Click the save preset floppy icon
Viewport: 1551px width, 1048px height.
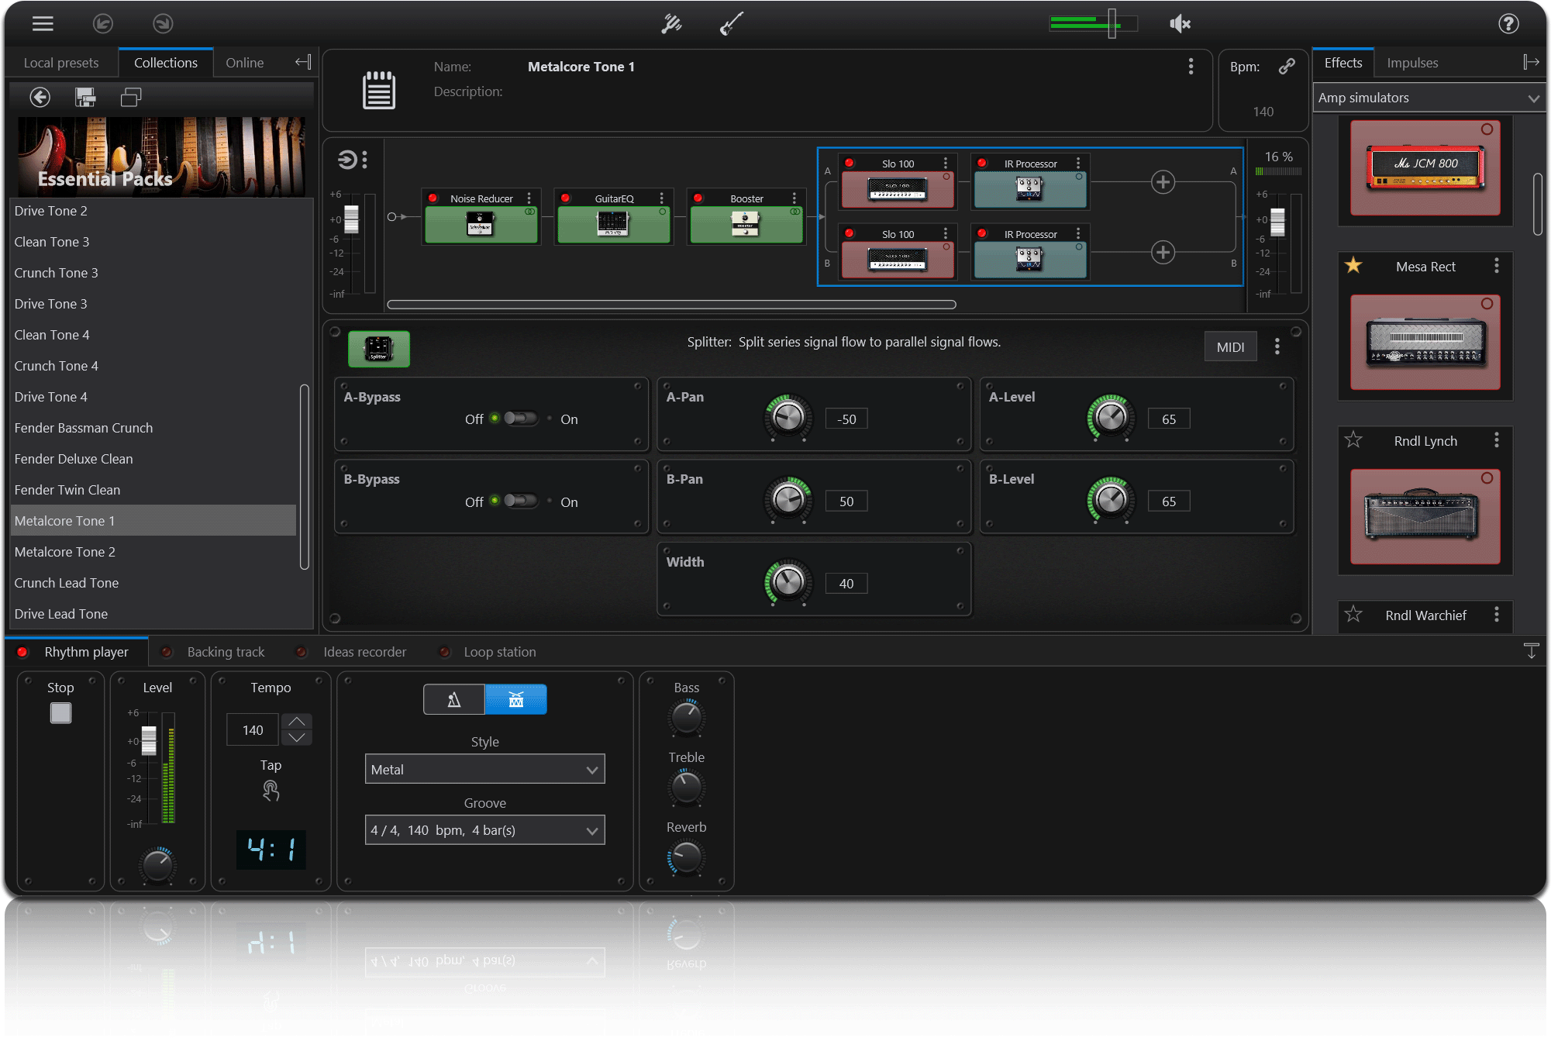85,97
